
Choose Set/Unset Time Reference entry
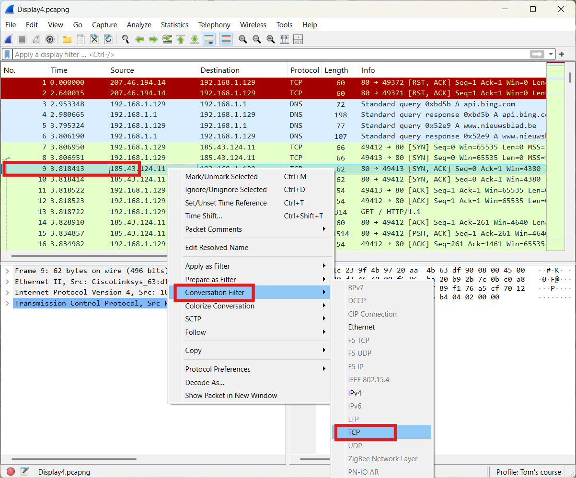249,203
